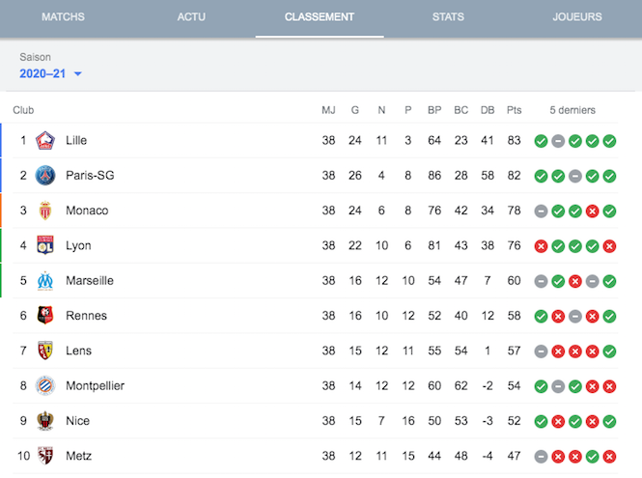Open the Lens team name link
The height and width of the screenshot is (478, 642).
pos(78,351)
